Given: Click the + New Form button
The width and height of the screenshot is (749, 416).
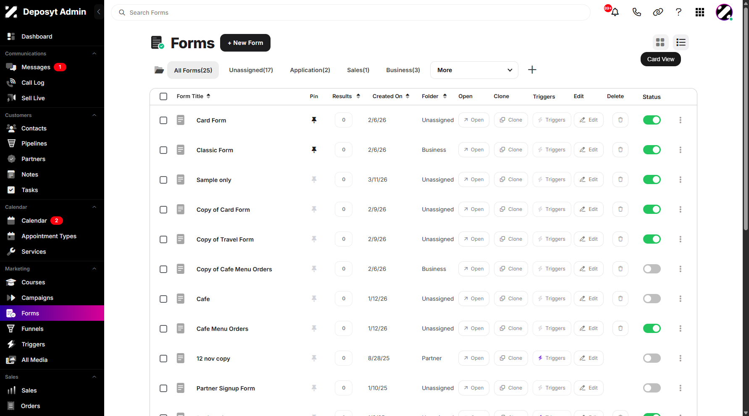Looking at the screenshot, I should coord(245,43).
